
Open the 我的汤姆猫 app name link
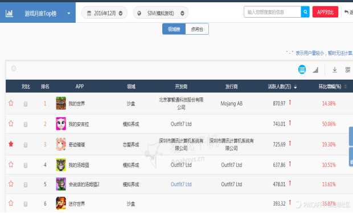click(x=79, y=165)
